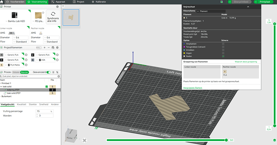The height and width of the screenshot is (145, 277).
Task: Click the Printplaat button
Action: (x=265, y=2)
